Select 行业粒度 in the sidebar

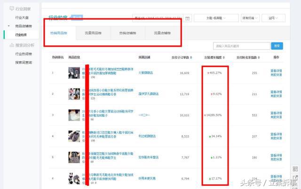(x=21, y=35)
